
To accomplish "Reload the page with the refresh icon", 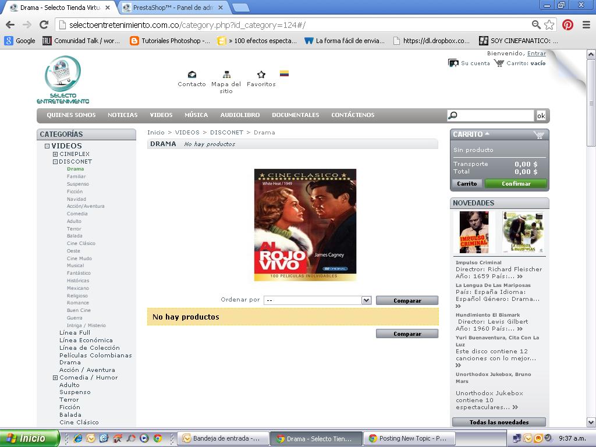I will pyautogui.click(x=44, y=25).
